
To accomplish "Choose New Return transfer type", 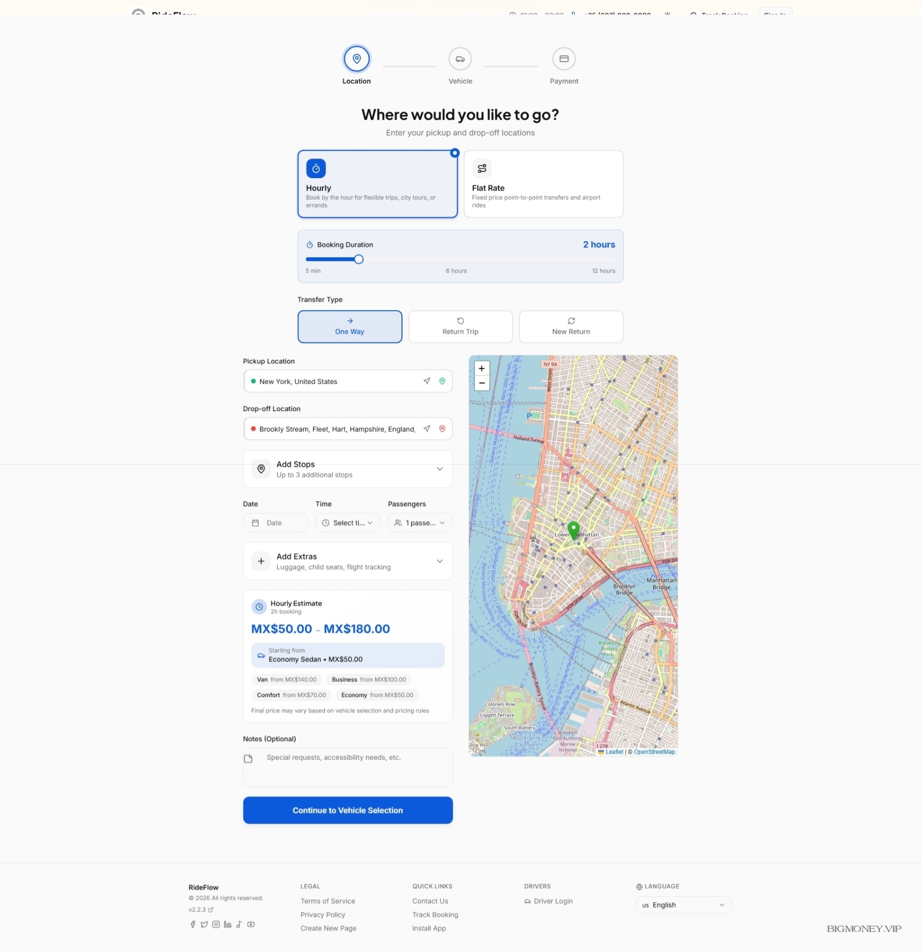I will click(x=571, y=326).
